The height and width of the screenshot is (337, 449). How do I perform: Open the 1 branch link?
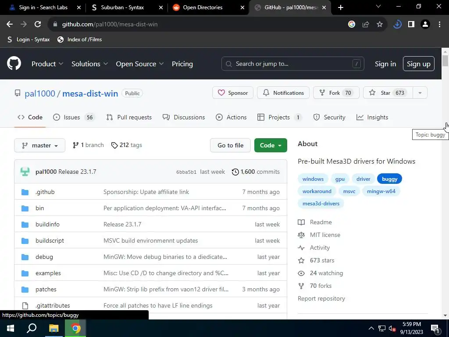tap(88, 145)
